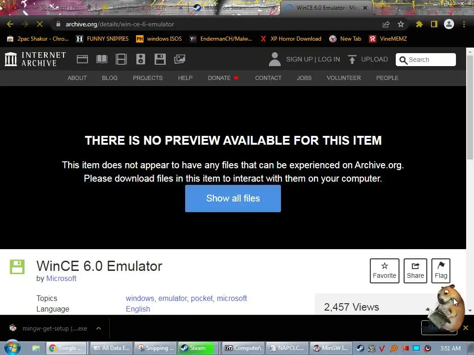This screenshot has height=355, width=474.
Task: Open the FUNNY SNIPPIES bookmark
Action: coord(102,39)
